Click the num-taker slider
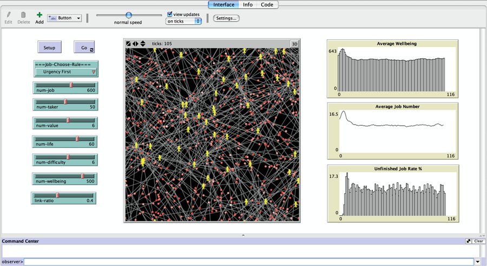 click(x=65, y=104)
